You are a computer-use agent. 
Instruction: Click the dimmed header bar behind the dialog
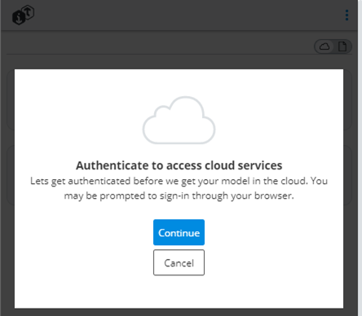[179, 15]
